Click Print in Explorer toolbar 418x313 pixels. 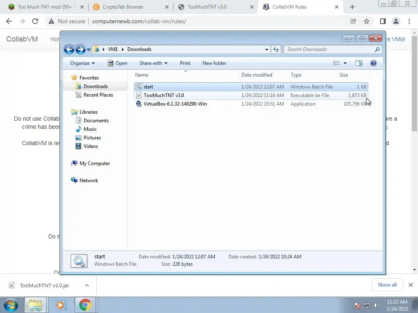click(185, 63)
